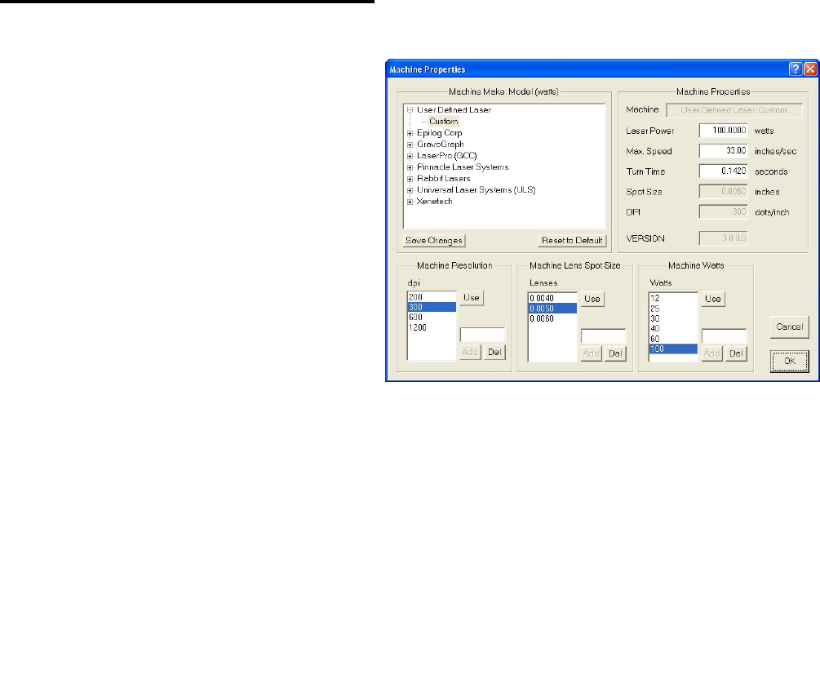Select the Epilog Corp label in the tree
Image resolution: width=820 pixels, height=689 pixels.
click(x=439, y=133)
